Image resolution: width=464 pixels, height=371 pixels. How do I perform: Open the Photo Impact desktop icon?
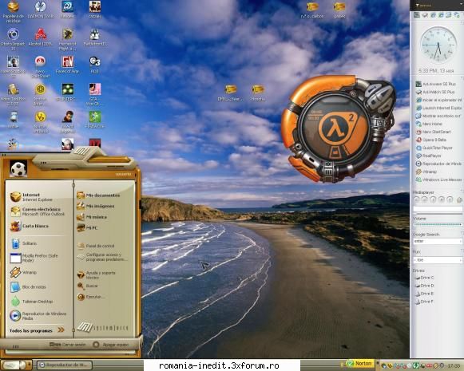pos(13,39)
